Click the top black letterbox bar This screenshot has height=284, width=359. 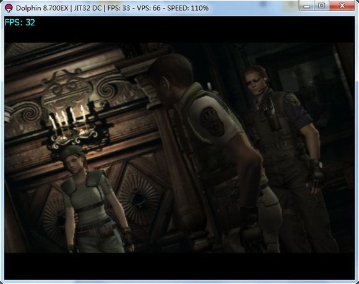[179, 29]
